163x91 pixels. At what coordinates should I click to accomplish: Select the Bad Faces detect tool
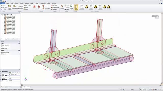[x=54, y=6]
